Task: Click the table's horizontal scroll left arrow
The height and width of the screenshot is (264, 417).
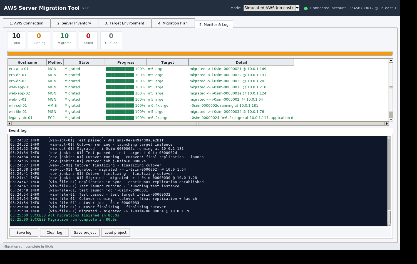Action: coord(9,123)
